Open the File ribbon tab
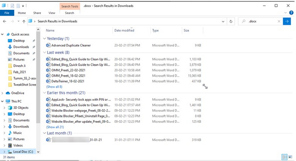 point(7,13)
